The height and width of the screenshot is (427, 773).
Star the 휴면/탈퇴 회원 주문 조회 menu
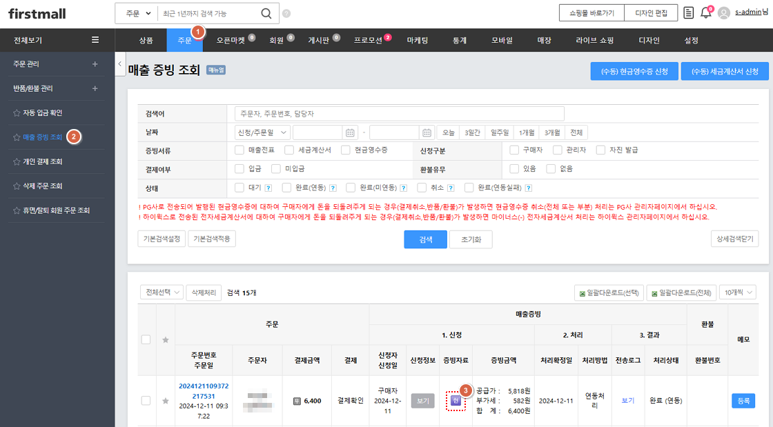17,210
